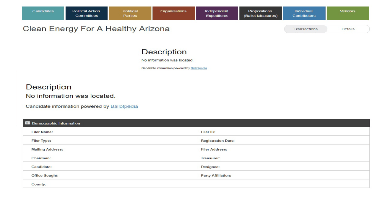Select the Political Parties tab
The height and width of the screenshot is (201, 388).
tap(130, 13)
